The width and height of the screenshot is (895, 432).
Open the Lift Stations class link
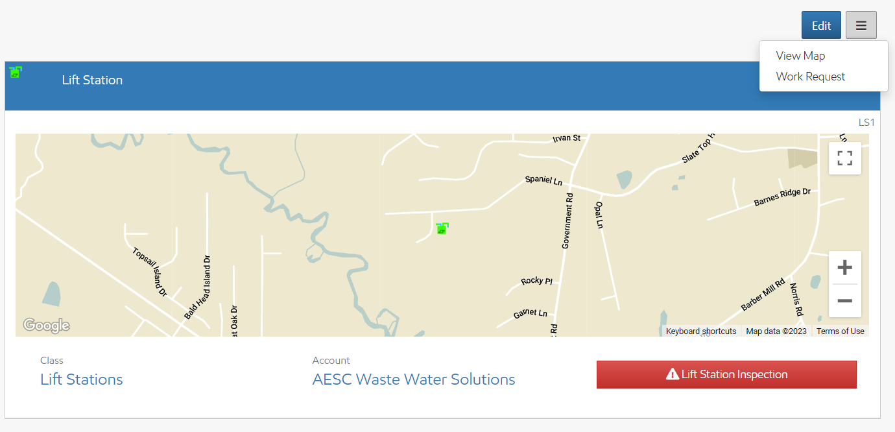82,379
